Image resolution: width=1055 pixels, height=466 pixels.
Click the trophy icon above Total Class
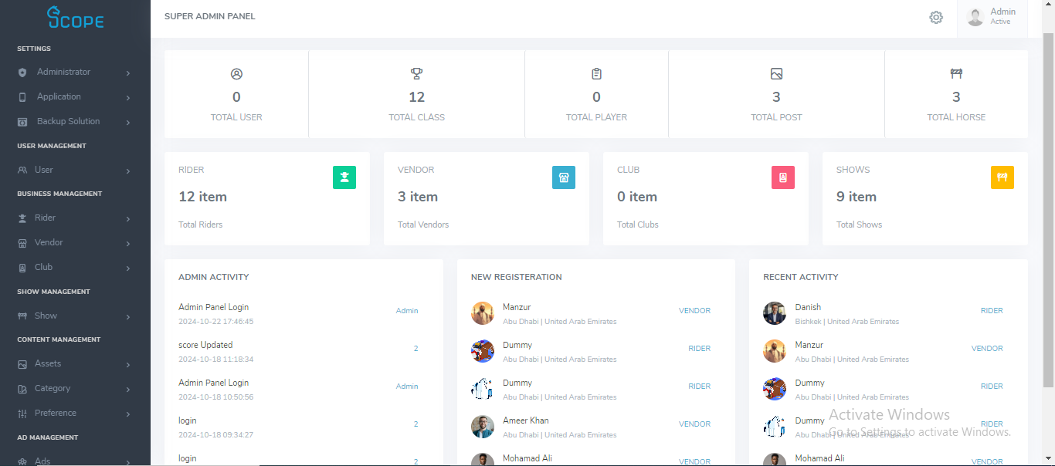coord(417,74)
